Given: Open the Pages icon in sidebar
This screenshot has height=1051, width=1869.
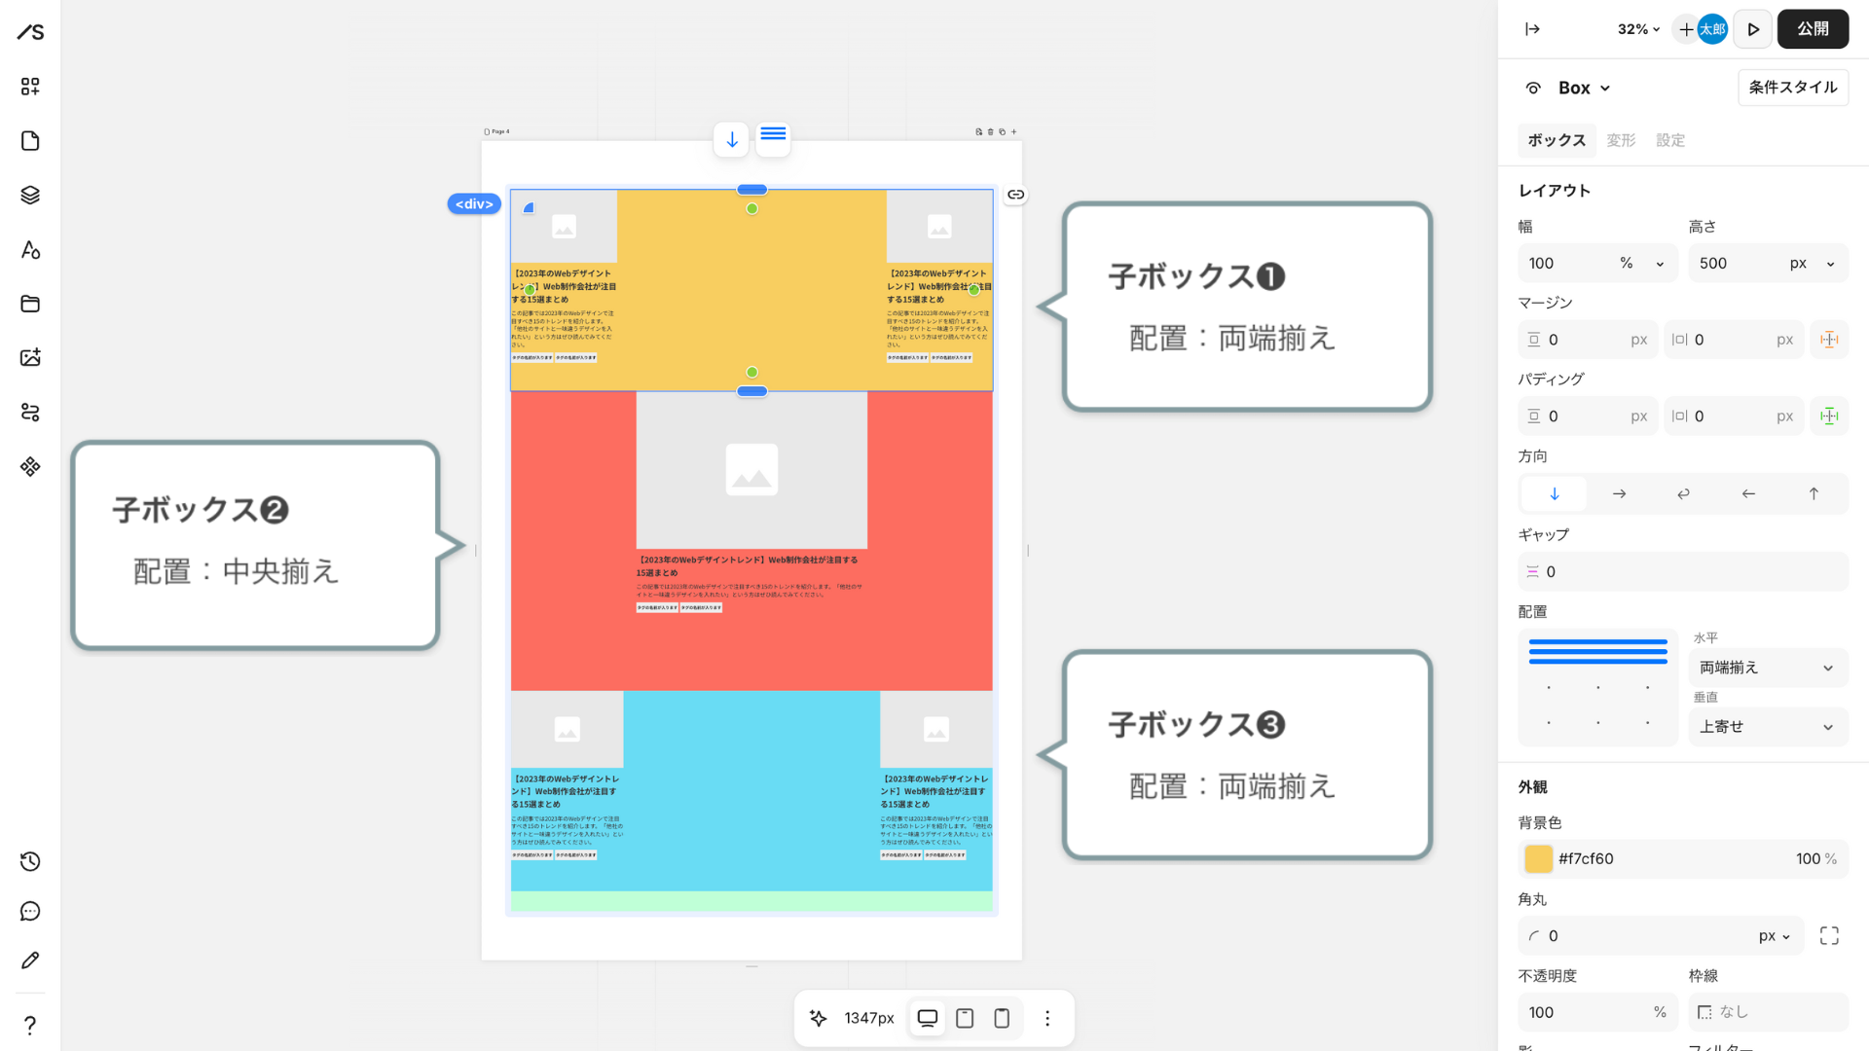Looking at the screenshot, I should pos(30,141).
